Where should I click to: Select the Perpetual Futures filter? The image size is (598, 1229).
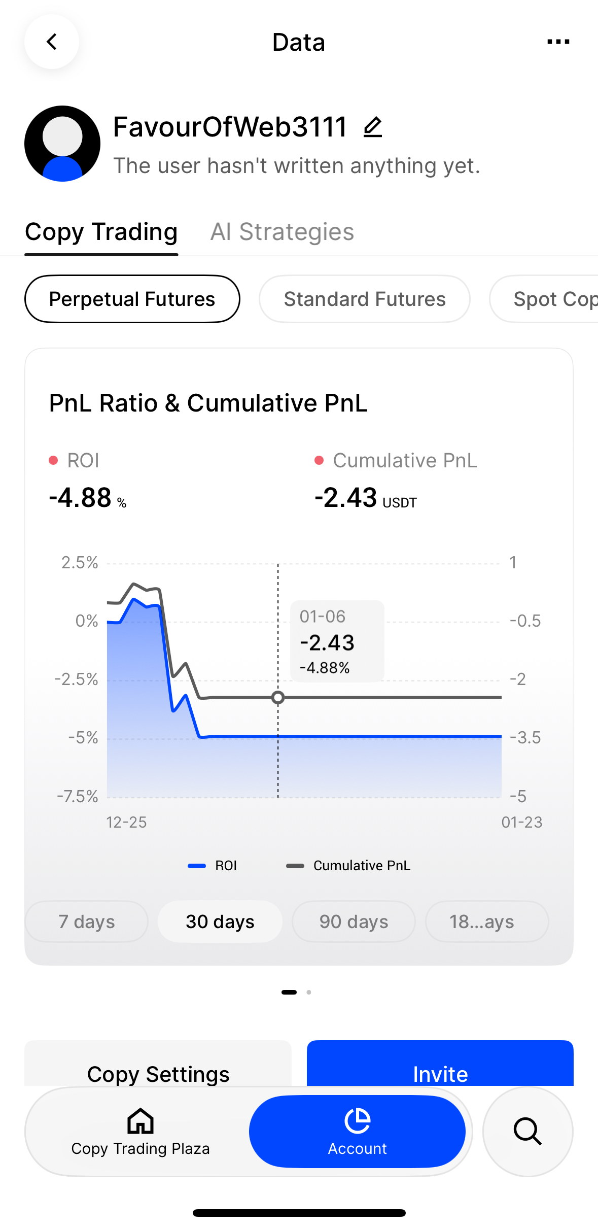(132, 299)
